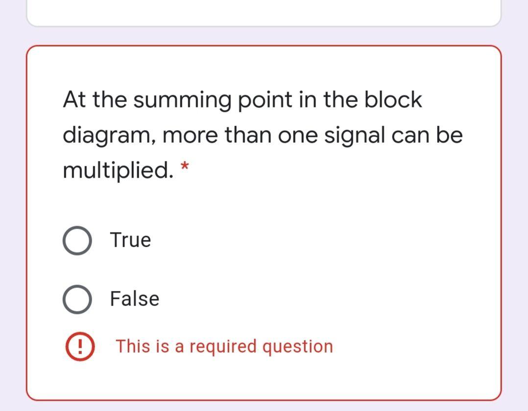The image size is (528, 411).
Task: Click the True option label text
Action: (x=130, y=240)
